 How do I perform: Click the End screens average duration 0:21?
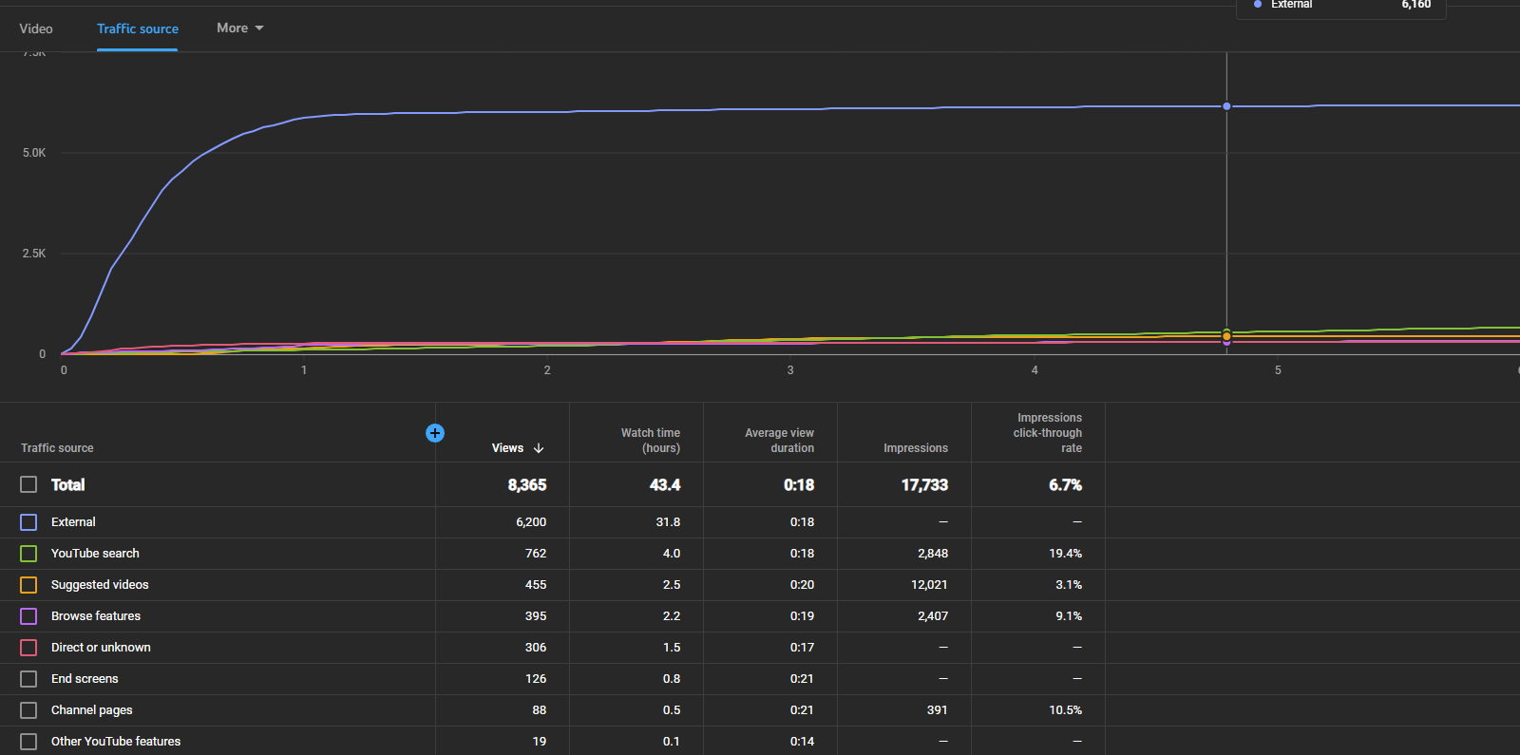point(802,679)
